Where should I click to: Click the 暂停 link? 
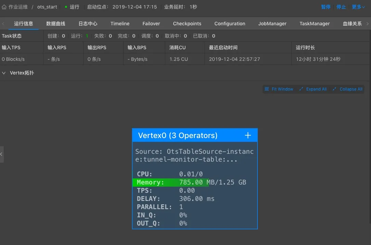(326, 7)
